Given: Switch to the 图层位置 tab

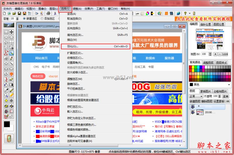Looking at the screenshot, I should [x=218, y=25].
